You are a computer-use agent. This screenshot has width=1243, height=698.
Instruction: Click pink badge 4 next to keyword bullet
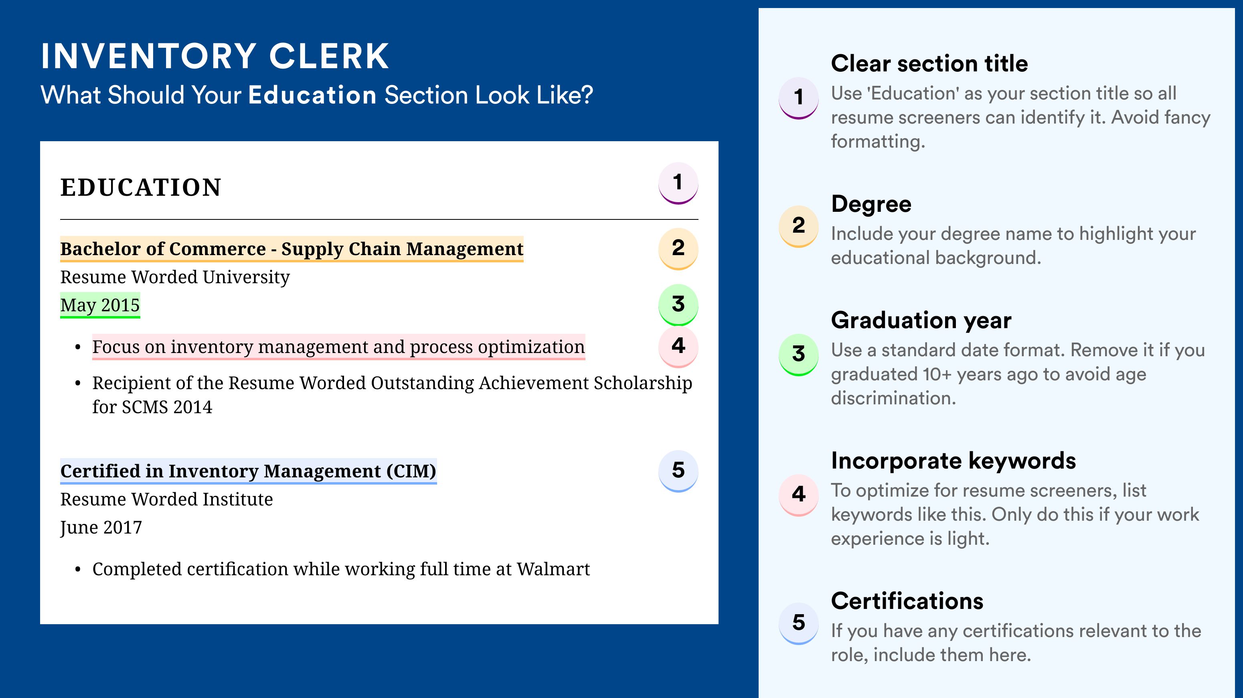678,347
